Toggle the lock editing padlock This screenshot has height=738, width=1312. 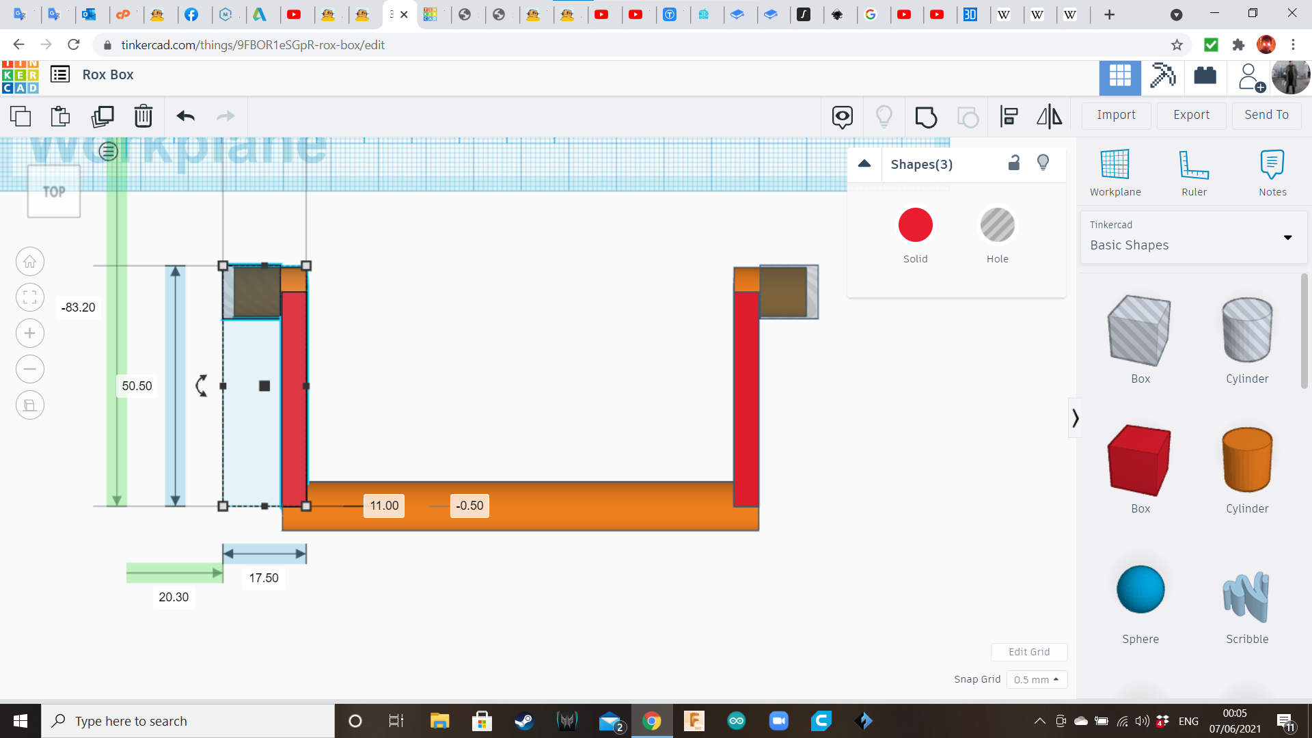[x=1014, y=163]
